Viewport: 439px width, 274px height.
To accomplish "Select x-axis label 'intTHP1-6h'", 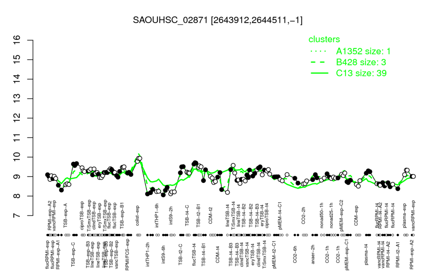I will [157, 215].
